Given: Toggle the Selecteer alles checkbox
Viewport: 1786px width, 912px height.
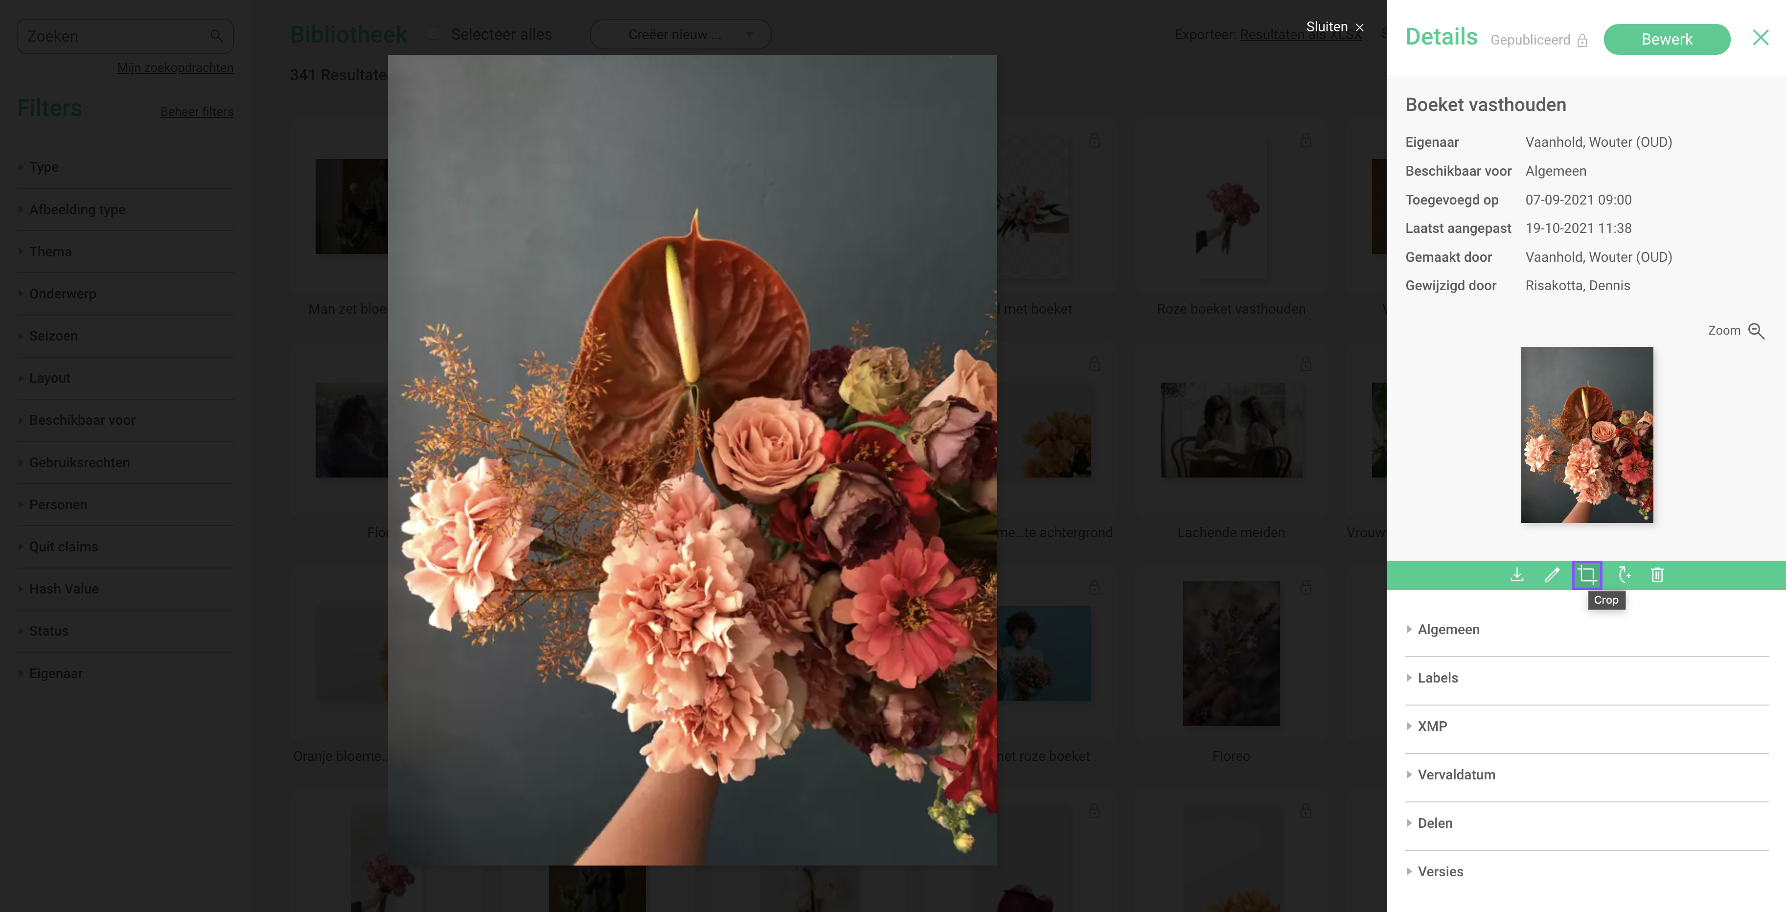Looking at the screenshot, I should (434, 33).
